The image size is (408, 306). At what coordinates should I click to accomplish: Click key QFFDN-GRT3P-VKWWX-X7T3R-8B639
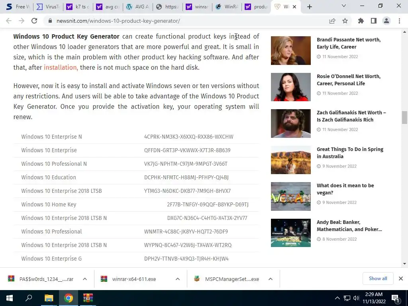(x=187, y=150)
